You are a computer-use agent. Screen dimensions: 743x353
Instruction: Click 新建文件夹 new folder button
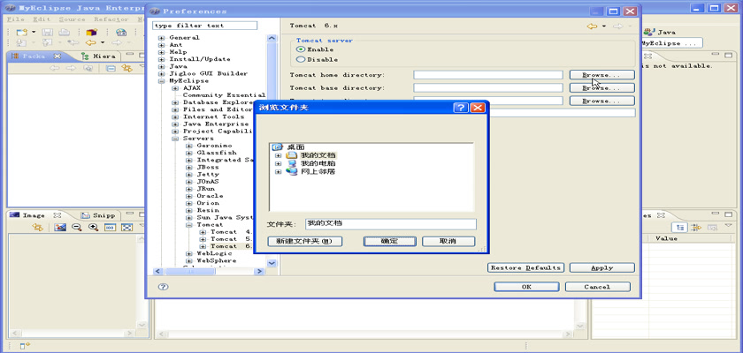click(304, 241)
